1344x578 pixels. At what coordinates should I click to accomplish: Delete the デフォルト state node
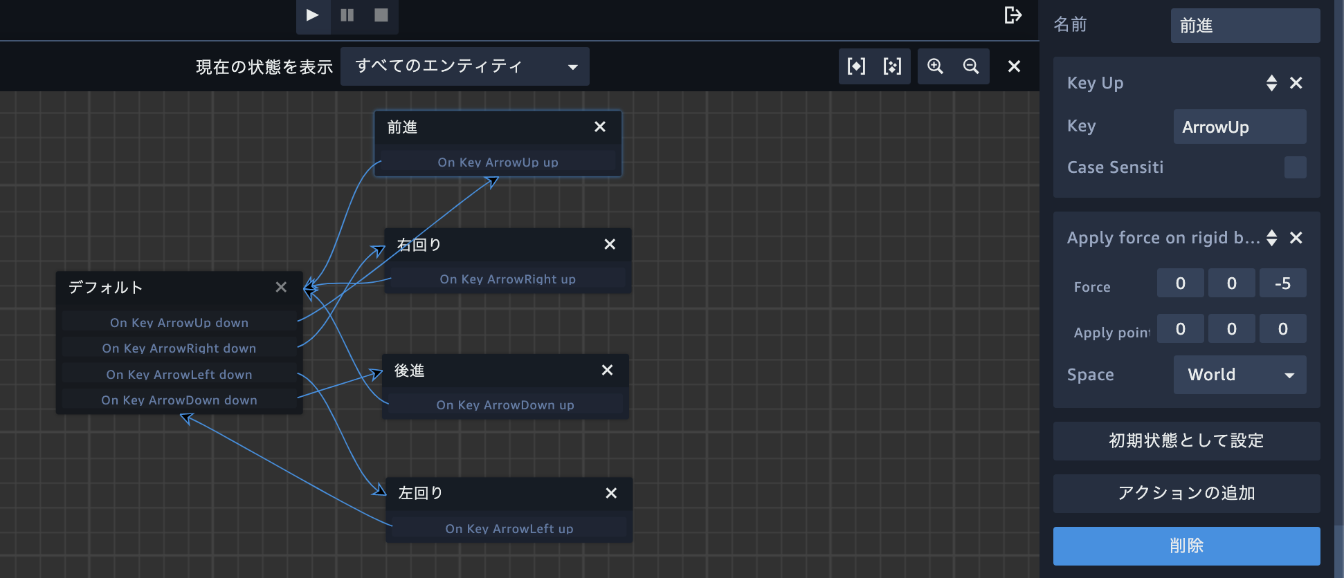pyautogui.click(x=281, y=287)
